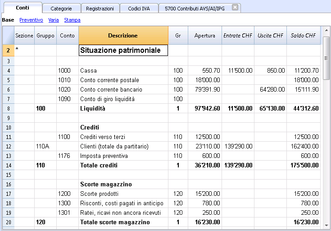Screen dimensions: 331x231
Task: Click Saldo value 175'500.00
Action: coord(304,165)
